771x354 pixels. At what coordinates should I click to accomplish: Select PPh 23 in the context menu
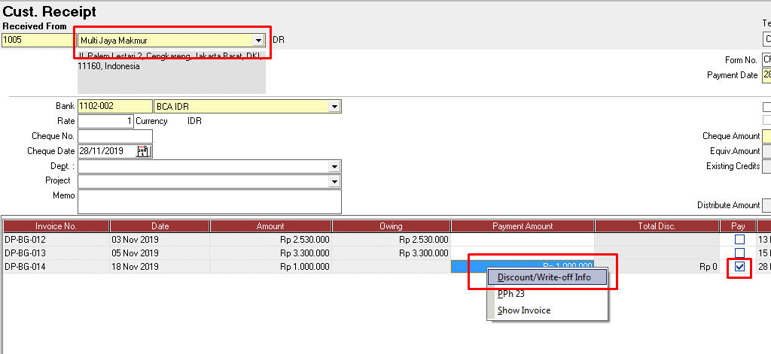[511, 294]
